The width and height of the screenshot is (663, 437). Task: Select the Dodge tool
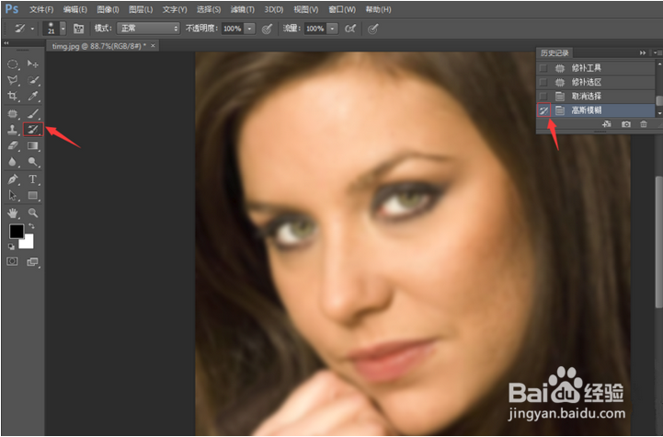click(32, 162)
